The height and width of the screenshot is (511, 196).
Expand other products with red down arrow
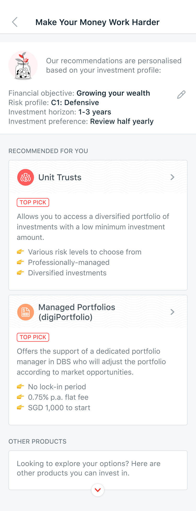(x=98, y=490)
